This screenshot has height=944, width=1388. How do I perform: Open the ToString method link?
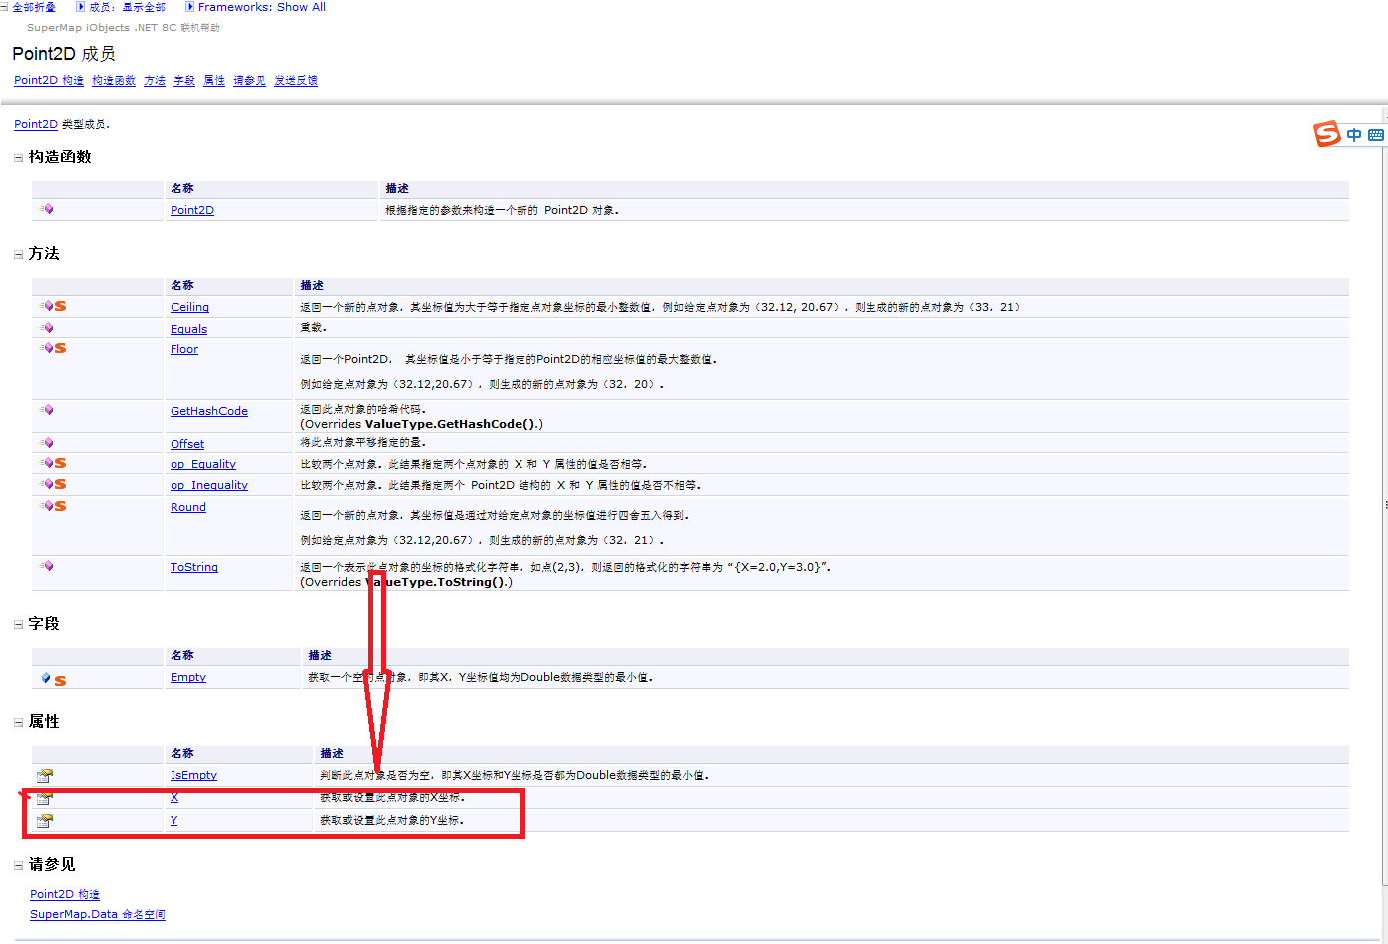click(x=194, y=567)
